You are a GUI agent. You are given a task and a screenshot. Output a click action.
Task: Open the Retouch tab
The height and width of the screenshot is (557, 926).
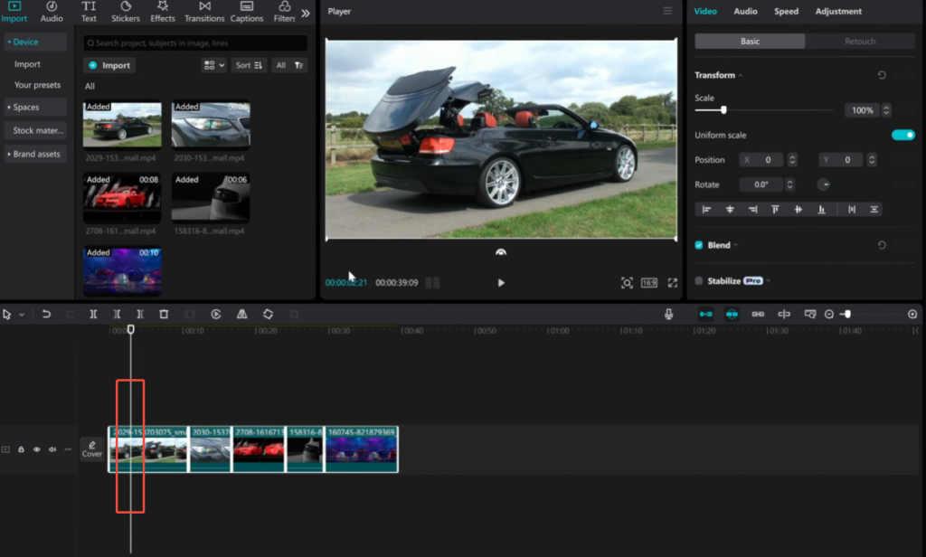pos(859,41)
